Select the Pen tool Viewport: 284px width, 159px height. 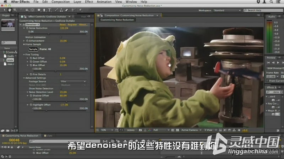pyautogui.click(x=44, y=10)
